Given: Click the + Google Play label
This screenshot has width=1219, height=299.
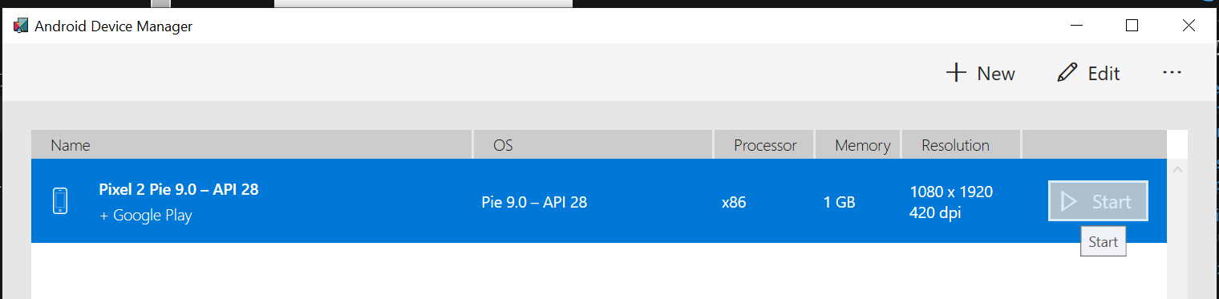Looking at the screenshot, I should 145,216.
